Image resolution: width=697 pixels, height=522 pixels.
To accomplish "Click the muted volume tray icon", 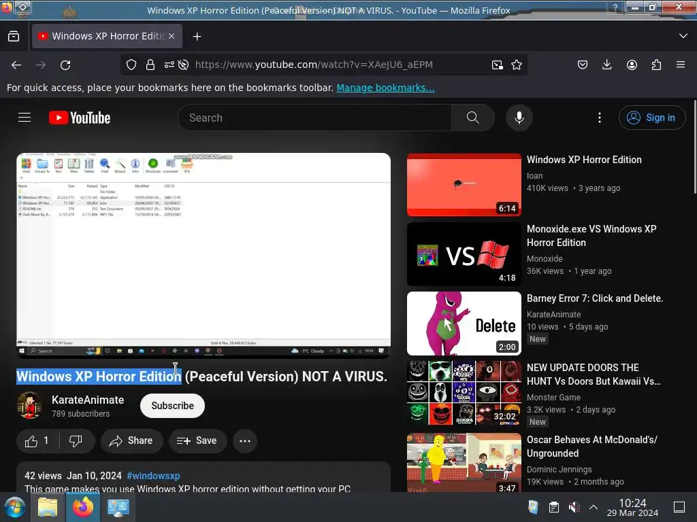I will pyautogui.click(x=574, y=507).
